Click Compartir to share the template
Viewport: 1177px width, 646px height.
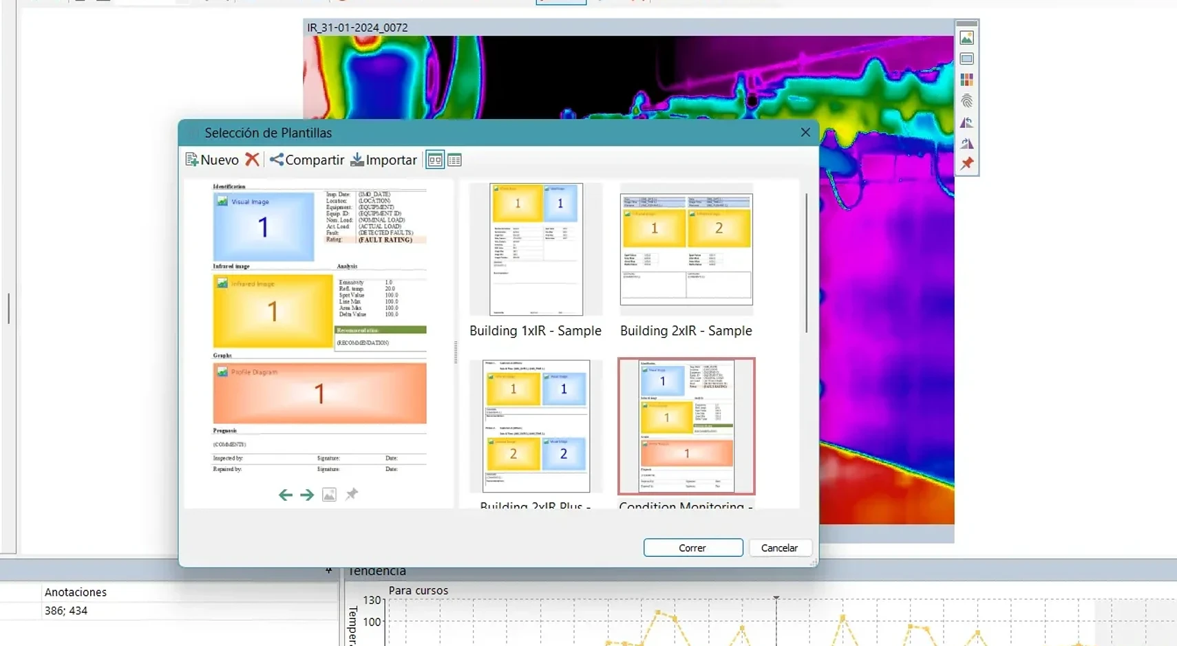307,160
